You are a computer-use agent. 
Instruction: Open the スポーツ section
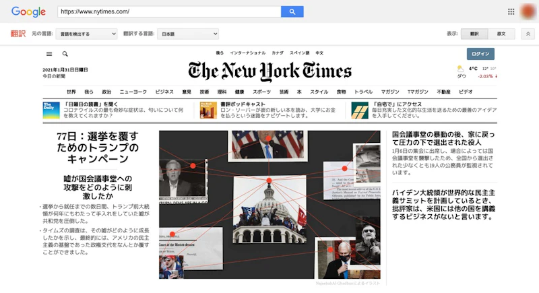261,92
